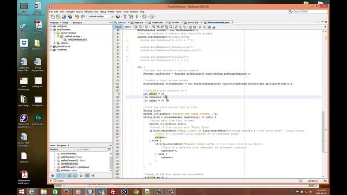This screenshot has width=347, height=195.
Task: Click the Source view button
Action: point(118,27)
